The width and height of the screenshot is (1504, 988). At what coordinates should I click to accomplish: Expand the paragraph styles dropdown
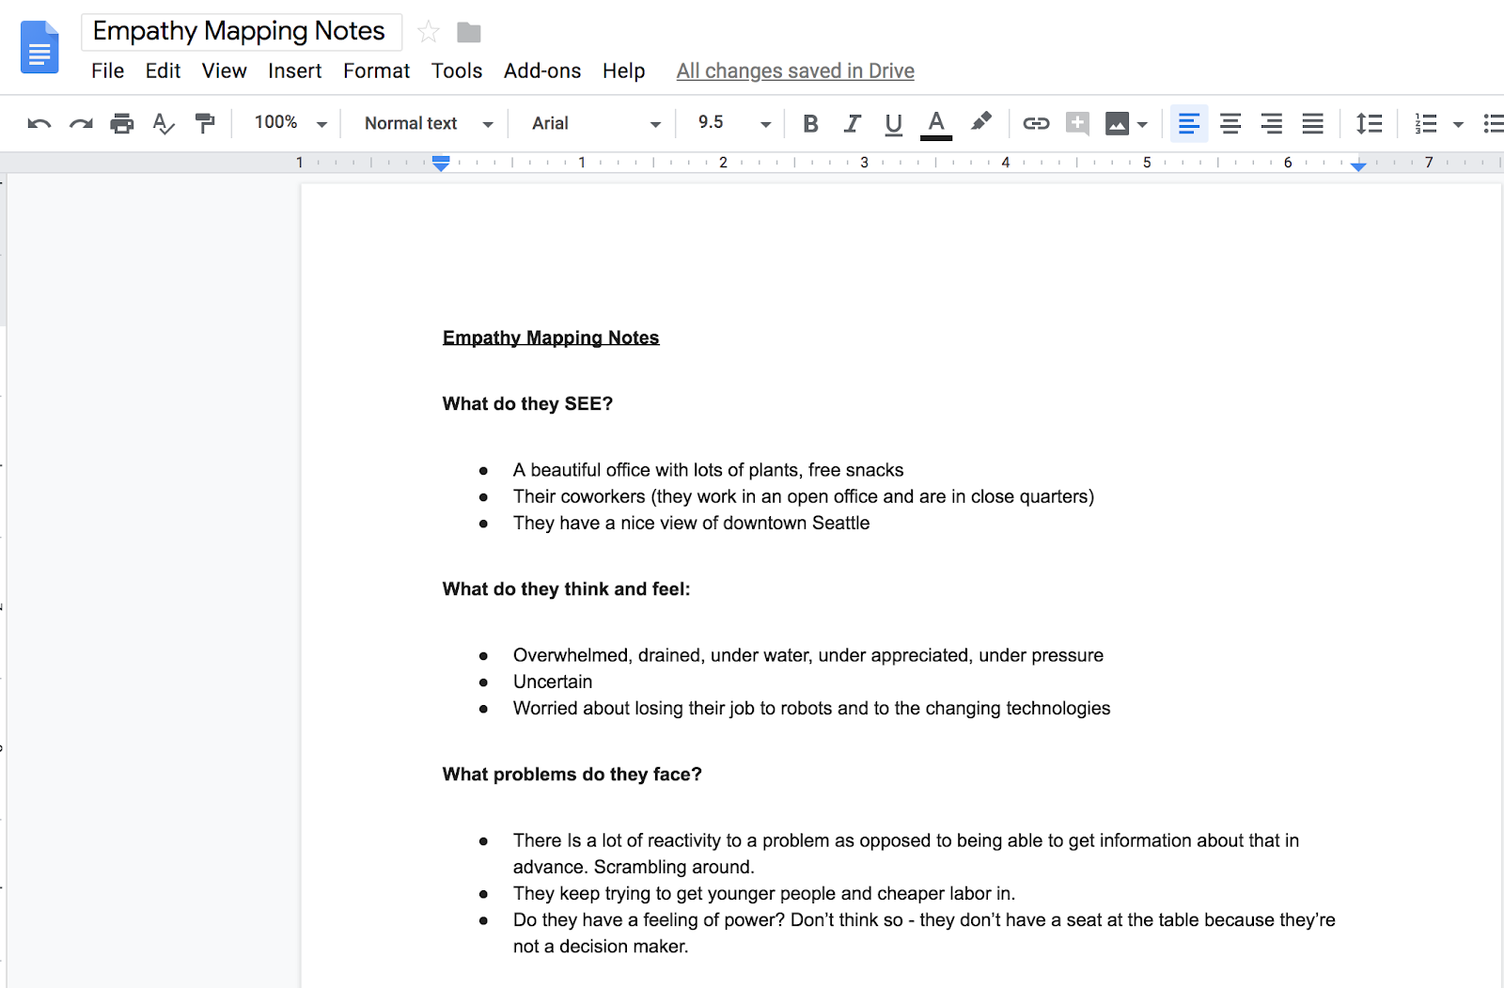click(x=425, y=123)
